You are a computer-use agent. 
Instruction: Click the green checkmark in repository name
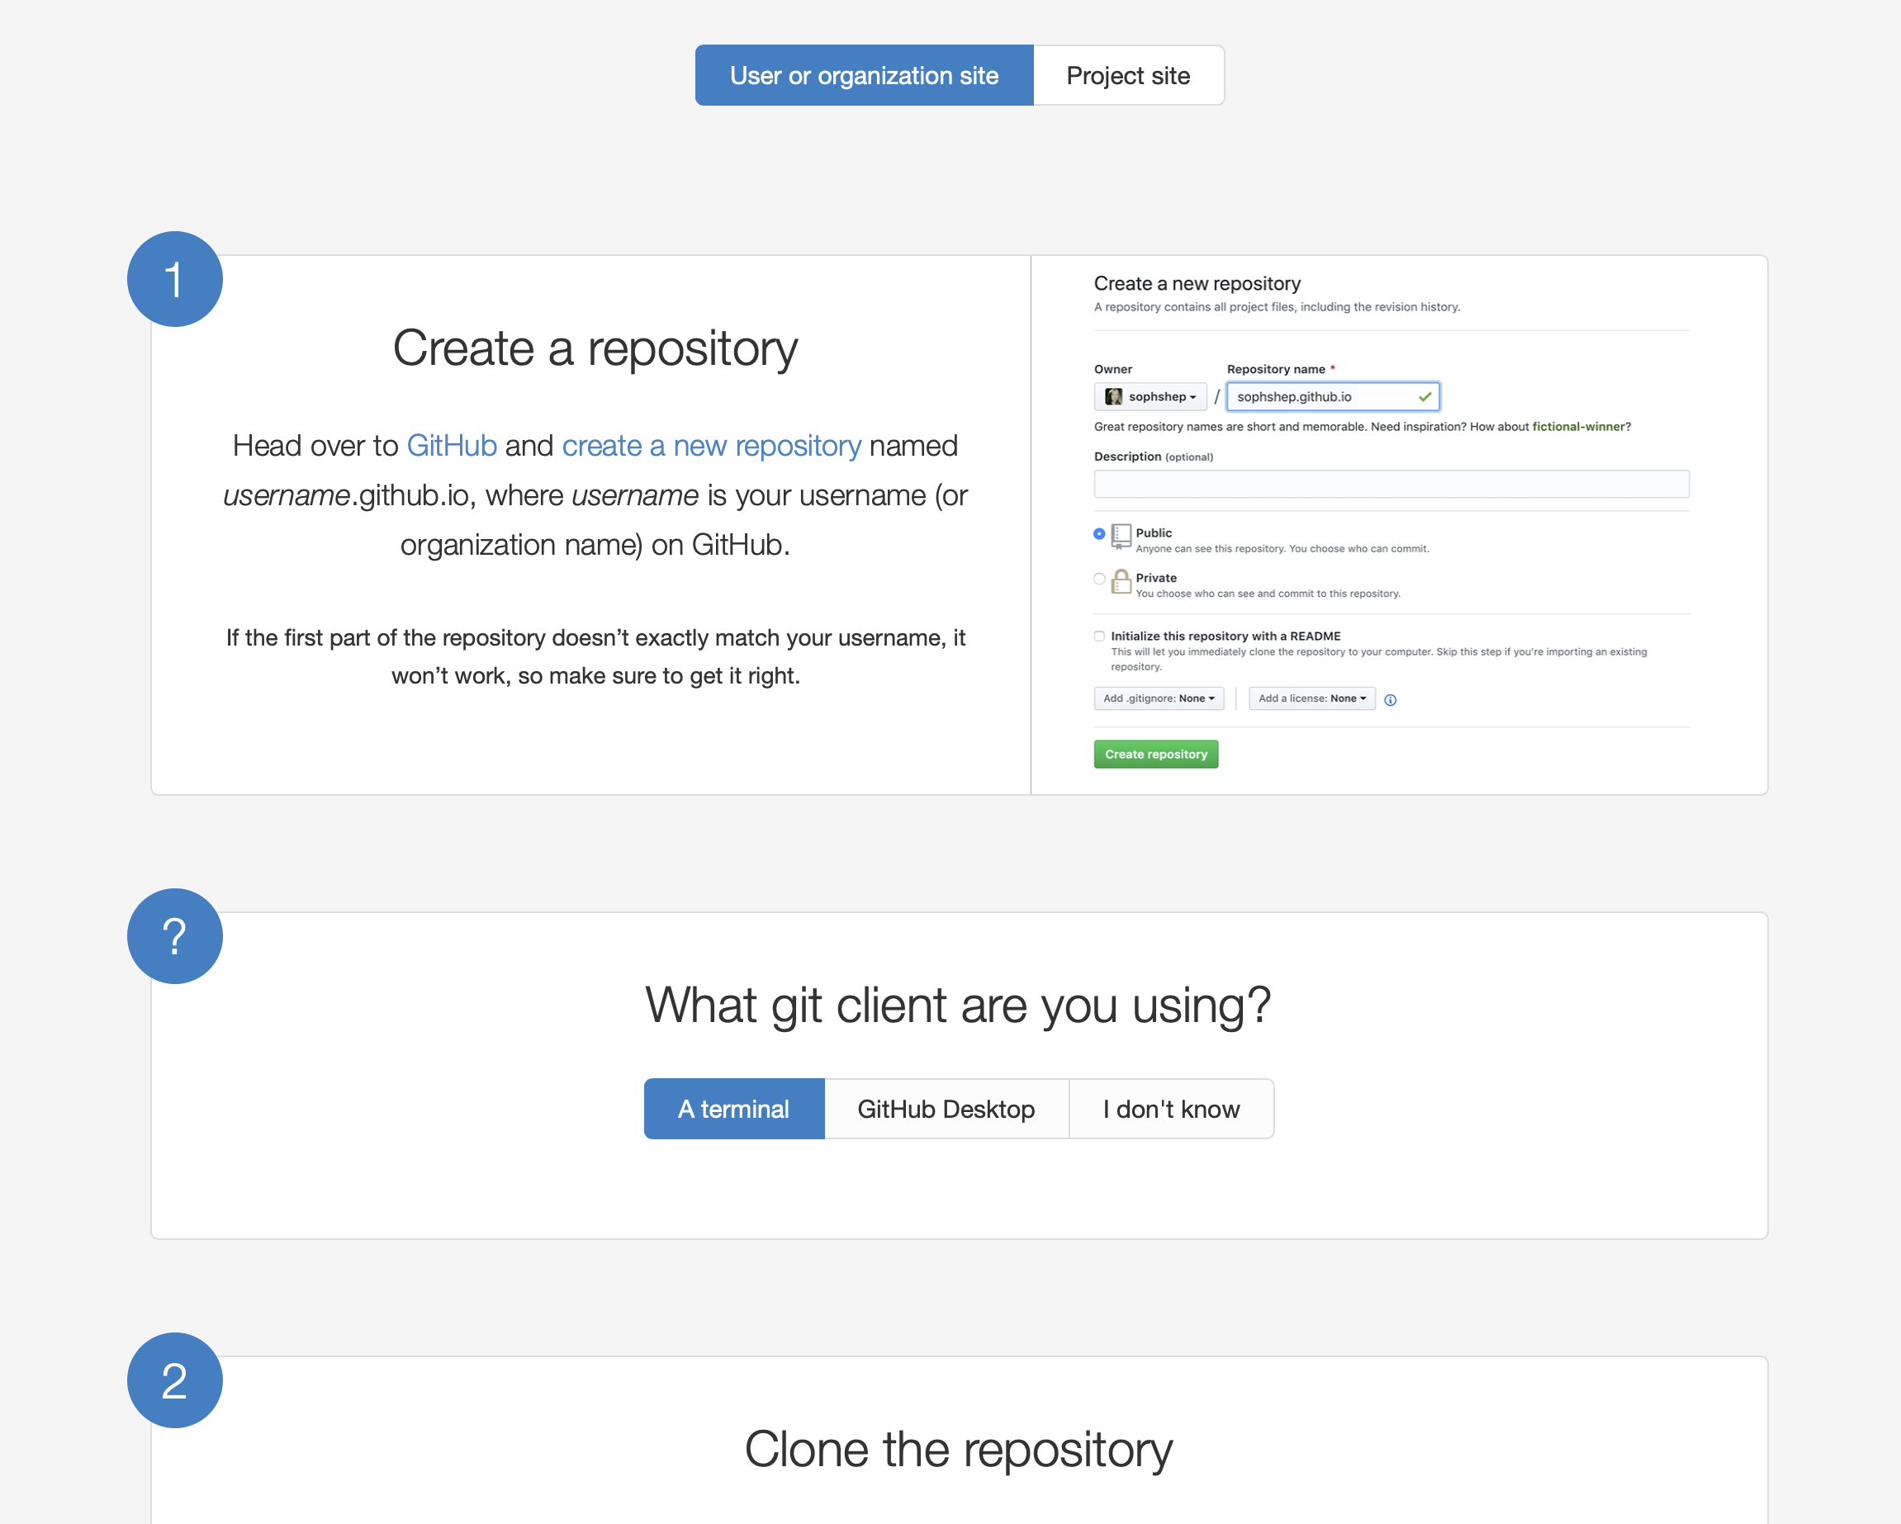coord(1424,396)
